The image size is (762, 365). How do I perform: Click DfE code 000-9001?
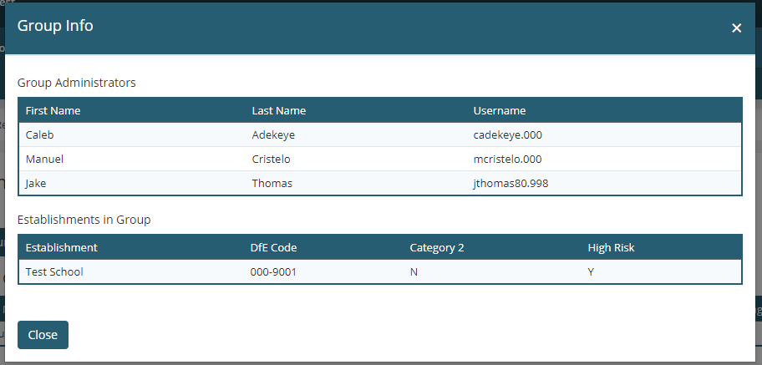[x=272, y=271]
